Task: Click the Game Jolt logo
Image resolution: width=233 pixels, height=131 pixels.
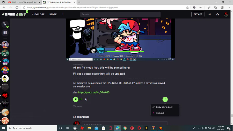Action: [x=14, y=14]
